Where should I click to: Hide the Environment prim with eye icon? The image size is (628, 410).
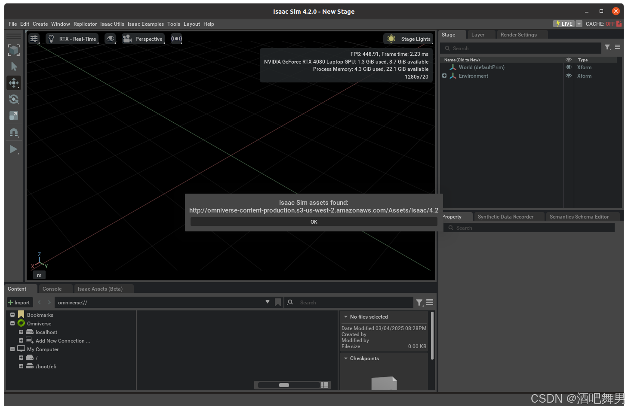point(568,76)
